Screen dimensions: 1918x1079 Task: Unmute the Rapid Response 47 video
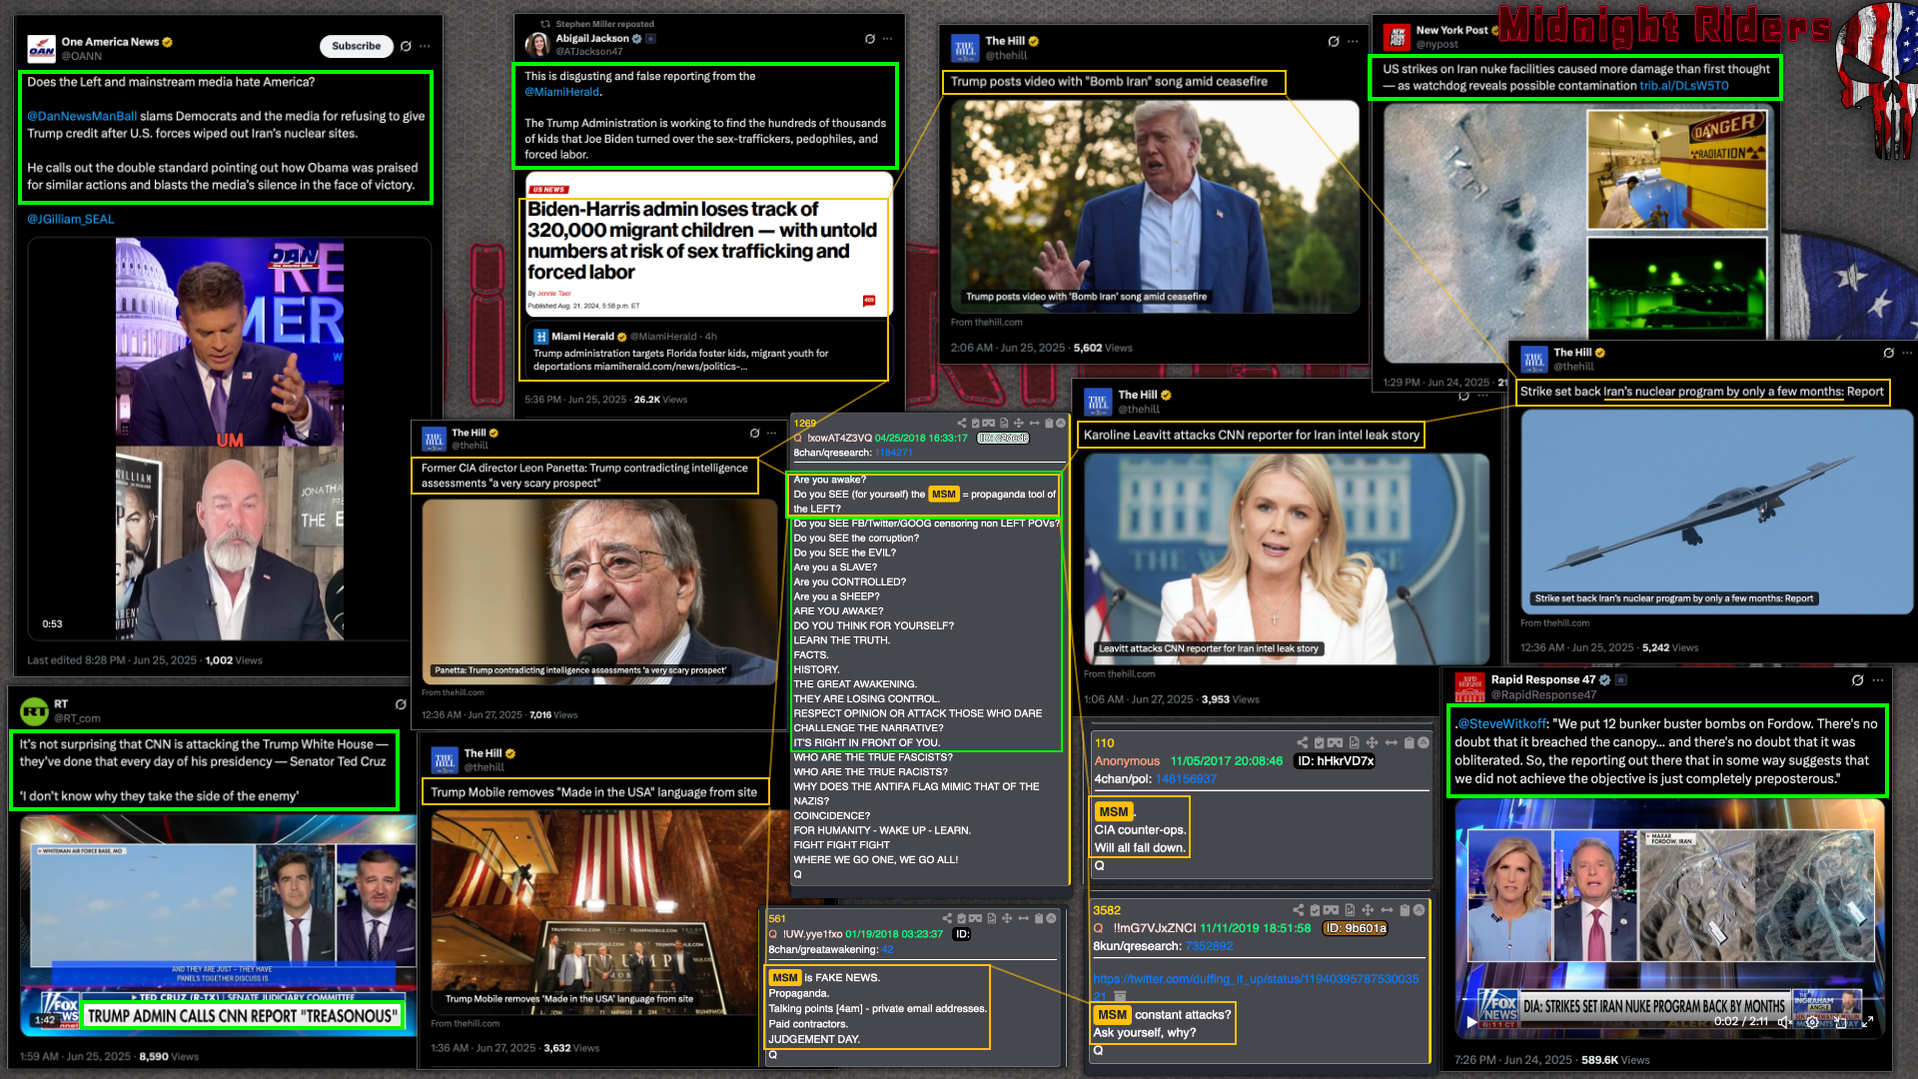click(1784, 1022)
